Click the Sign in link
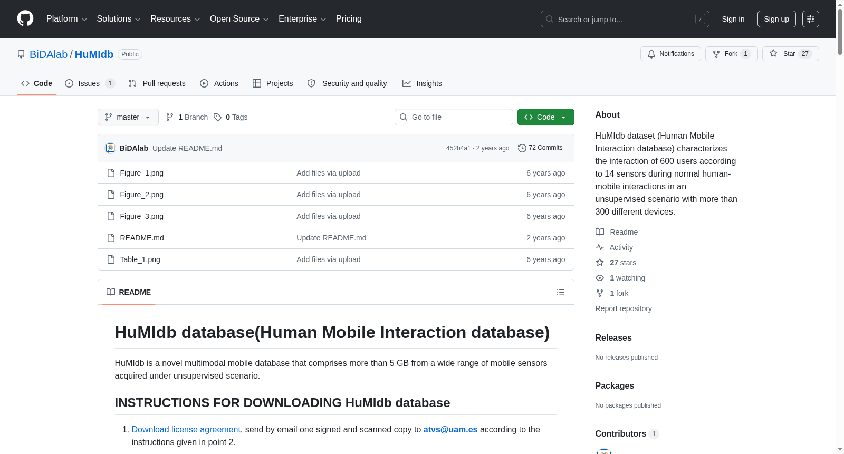 click(733, 19)
